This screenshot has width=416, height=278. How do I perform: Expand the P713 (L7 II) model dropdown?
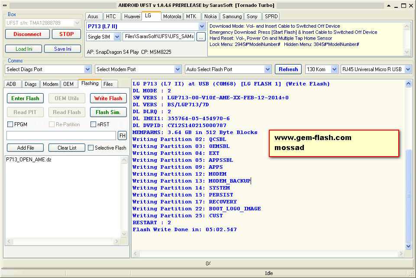coord(202,26)
